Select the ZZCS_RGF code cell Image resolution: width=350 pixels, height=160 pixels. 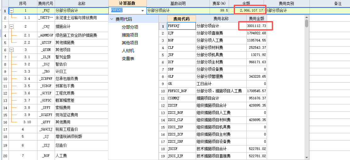[x=182, y=113]
